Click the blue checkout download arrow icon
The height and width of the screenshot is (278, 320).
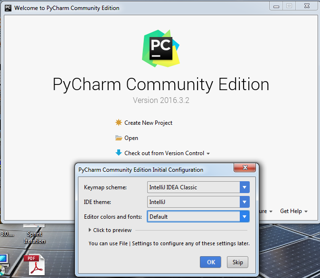point(119,153)
